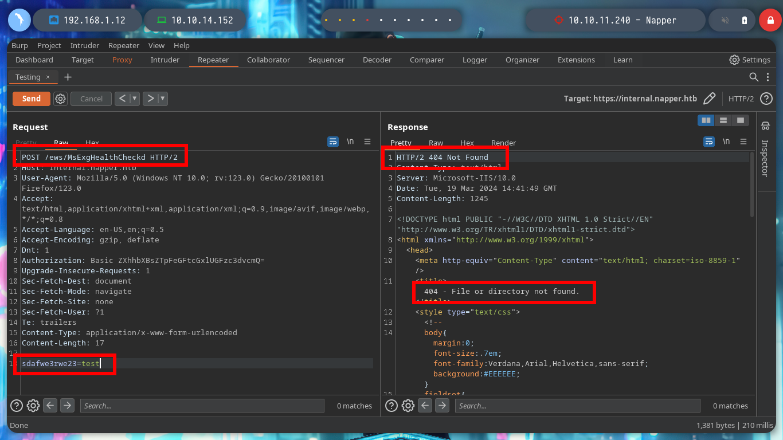Open the HTTP/2 protocol selector
The height and width of the screenshot is (440, 783).
(741, 99)
